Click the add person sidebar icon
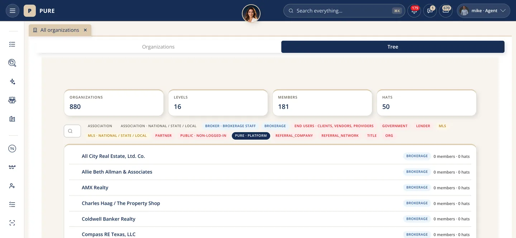 click(x=12, y=186)
